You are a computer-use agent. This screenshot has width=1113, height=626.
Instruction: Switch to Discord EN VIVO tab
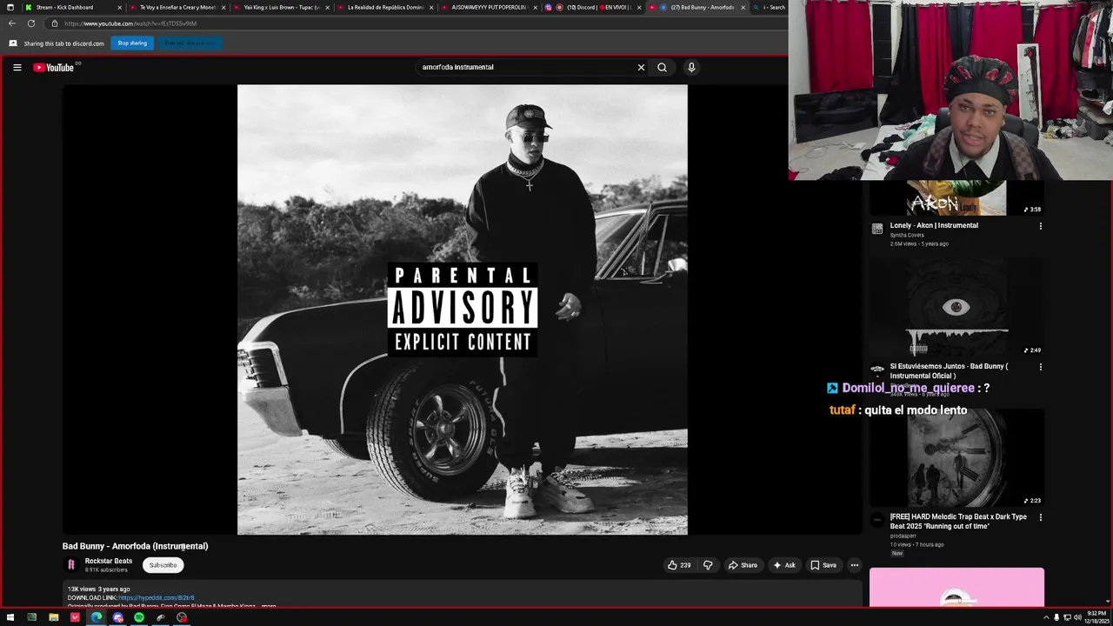tap(593, 7)
